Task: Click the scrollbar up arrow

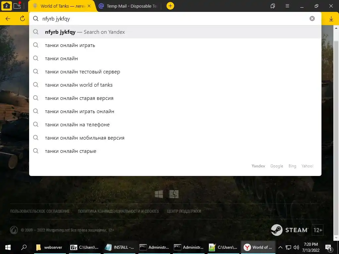Action: 336,28
